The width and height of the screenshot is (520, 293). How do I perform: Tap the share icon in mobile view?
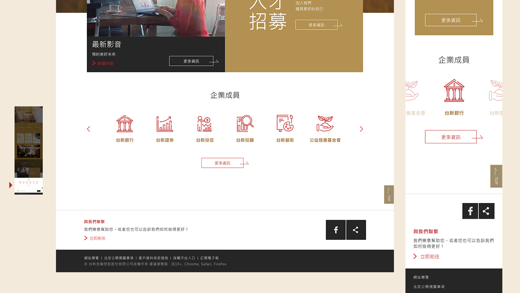coord(486,211)
